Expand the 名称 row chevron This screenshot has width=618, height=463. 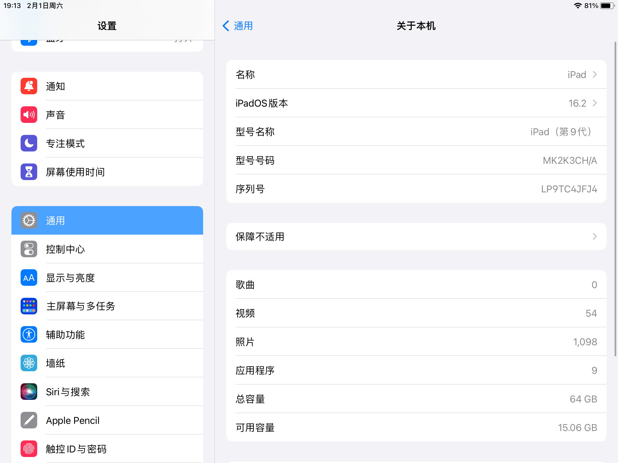[x=595, y=74]
